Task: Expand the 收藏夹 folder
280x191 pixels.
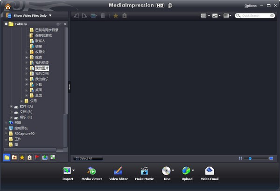Action: point(27,52)
